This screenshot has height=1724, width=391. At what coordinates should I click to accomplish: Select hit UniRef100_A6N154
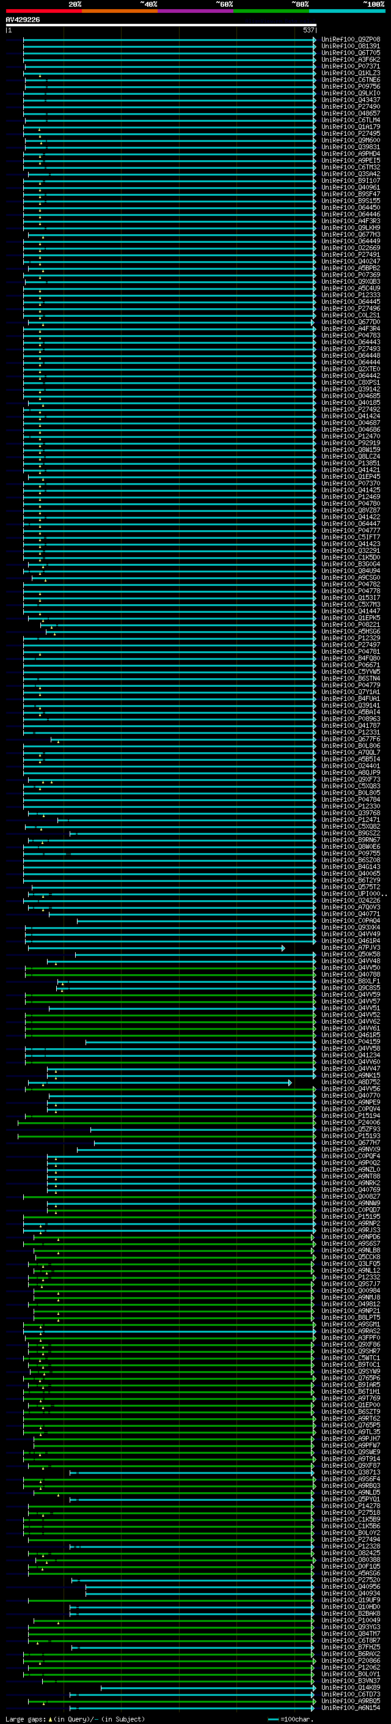click(x=351, y=1707)
